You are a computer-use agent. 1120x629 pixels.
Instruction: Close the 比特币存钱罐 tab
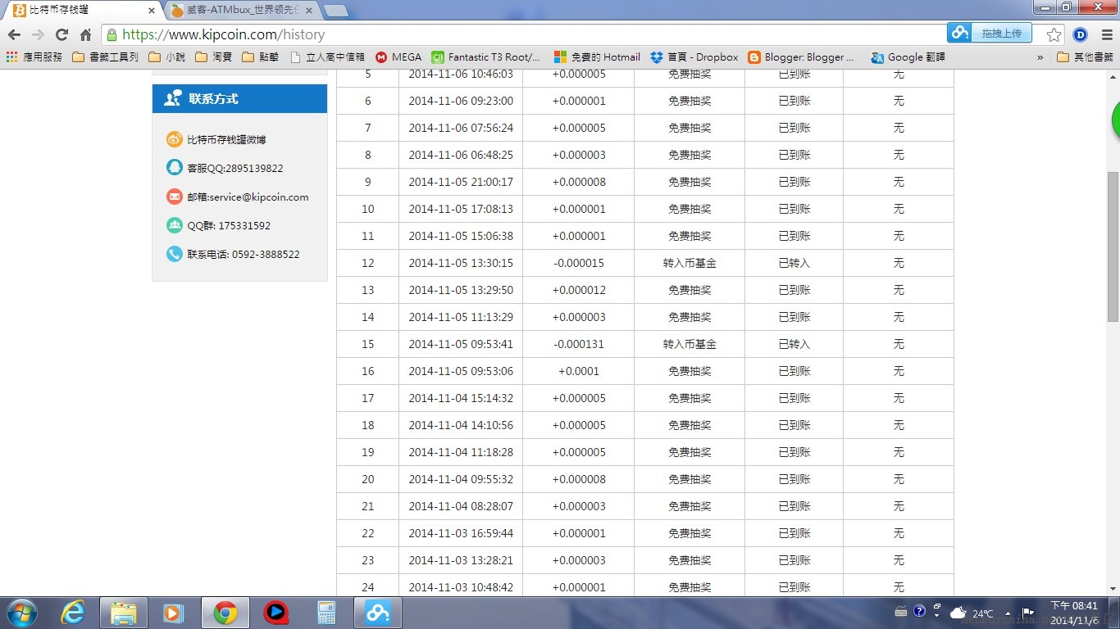(151, 11)
